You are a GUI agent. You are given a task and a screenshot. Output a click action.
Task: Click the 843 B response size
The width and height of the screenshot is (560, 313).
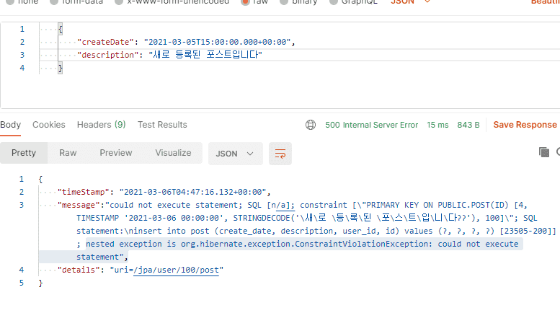(468, 125)
